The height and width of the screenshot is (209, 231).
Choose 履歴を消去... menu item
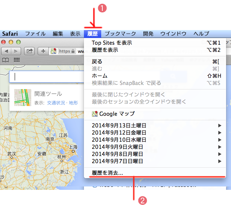point(155,173)
